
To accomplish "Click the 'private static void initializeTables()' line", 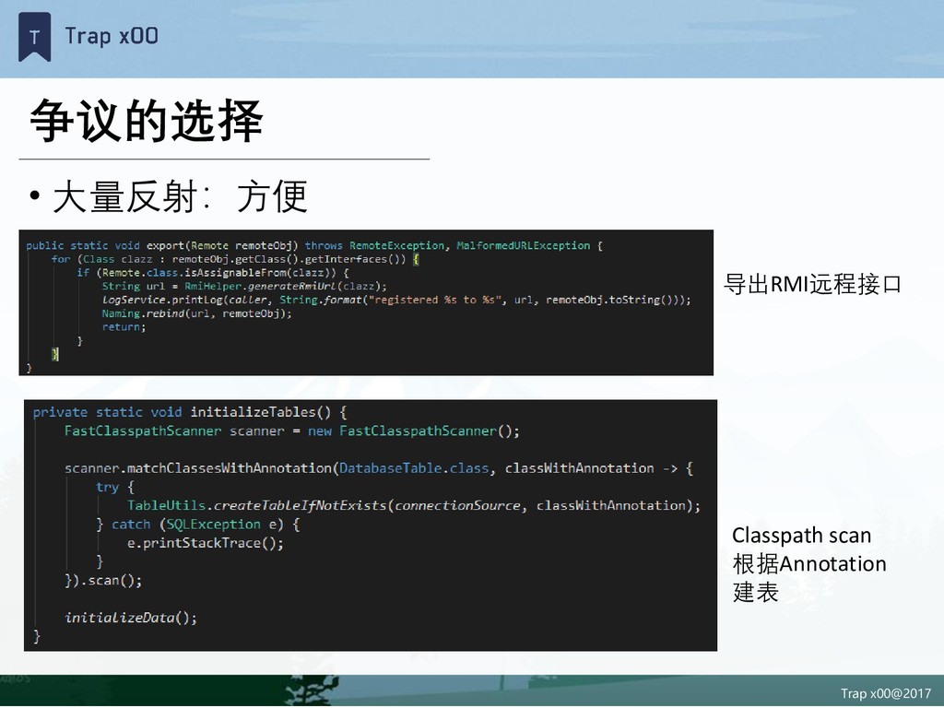I will coord(190,412).
